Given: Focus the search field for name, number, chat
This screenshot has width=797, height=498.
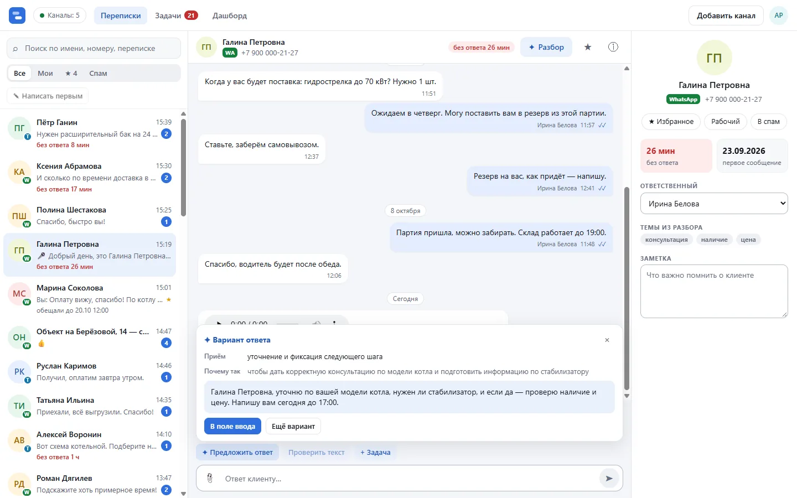Looking at the screenshot, I should pos(94,48).
